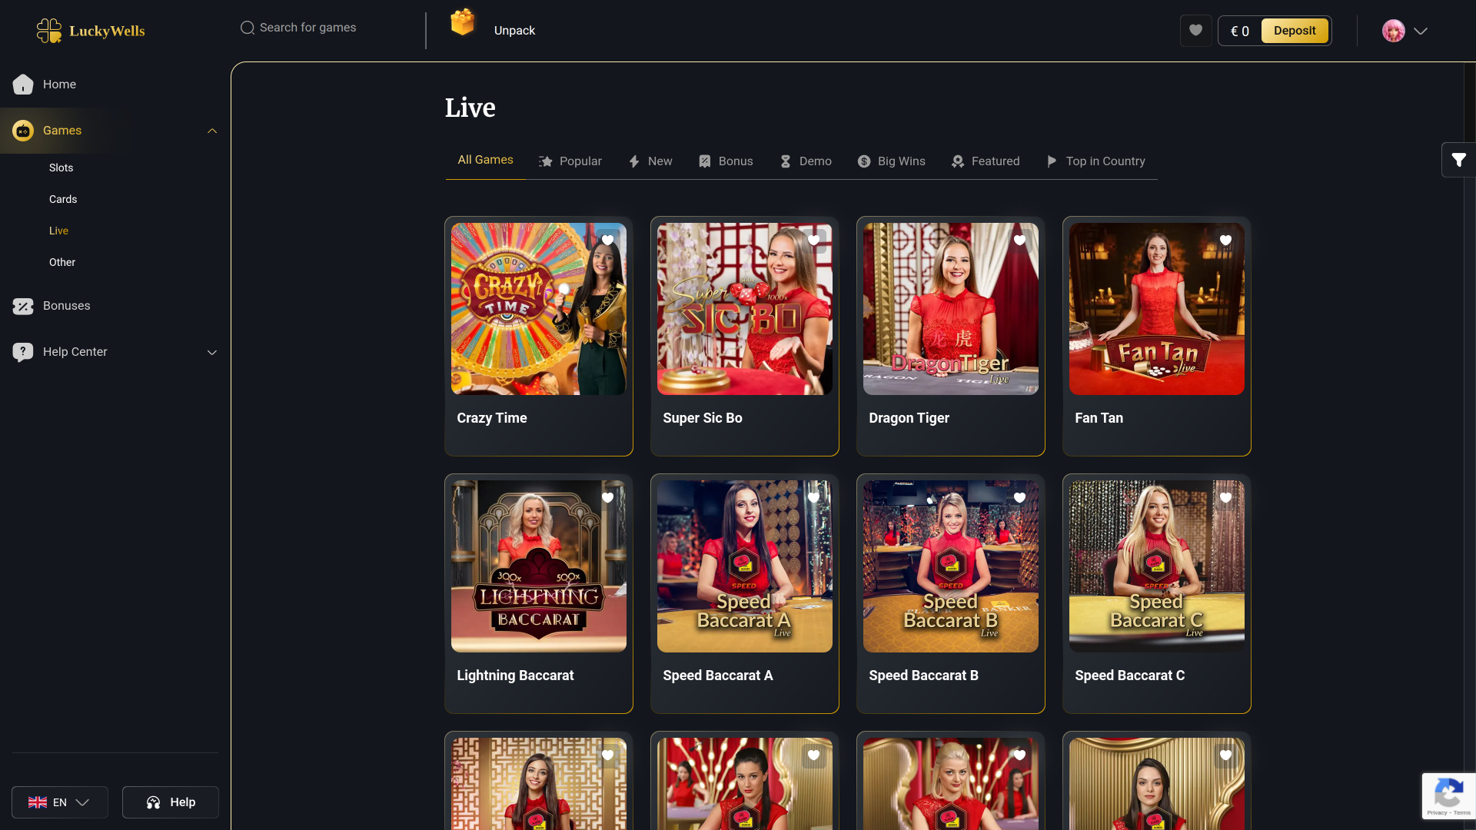Select the Home icon in the sidebar
Screen dimensions: 1476x830
[x=22, y=85]
